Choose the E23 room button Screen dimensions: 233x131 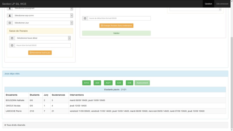tap(119, 83)
